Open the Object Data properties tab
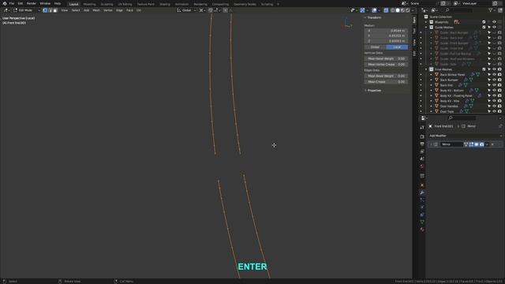 pyautogui.click(x=422, y=222)
